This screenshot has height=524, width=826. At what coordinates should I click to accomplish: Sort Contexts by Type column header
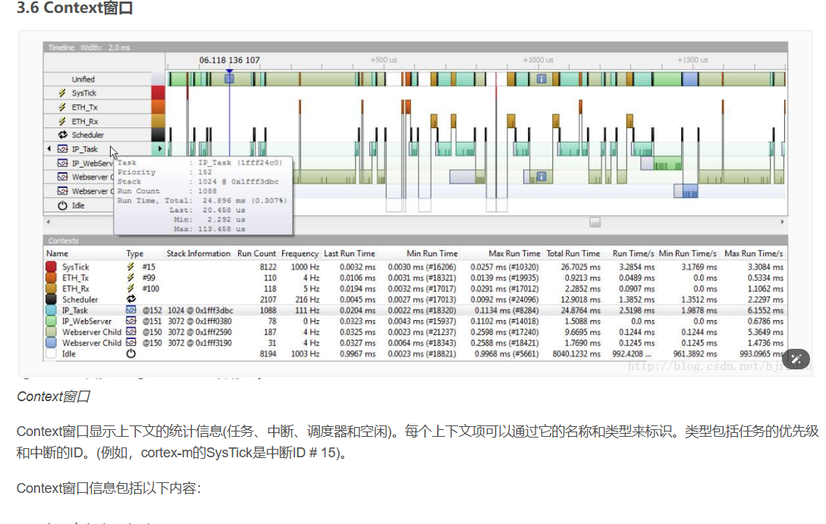135,254
